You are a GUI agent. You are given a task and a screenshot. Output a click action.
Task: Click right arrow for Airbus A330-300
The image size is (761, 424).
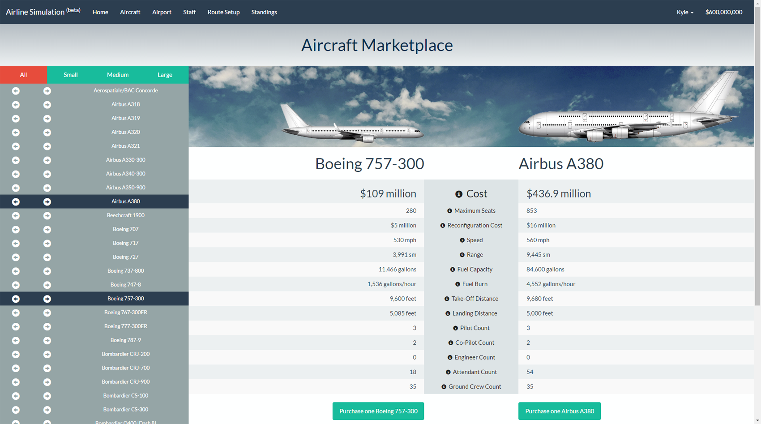[47, 160]
